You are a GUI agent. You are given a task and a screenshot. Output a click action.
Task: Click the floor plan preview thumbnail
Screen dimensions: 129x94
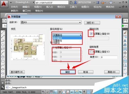(x=28, y=47)
